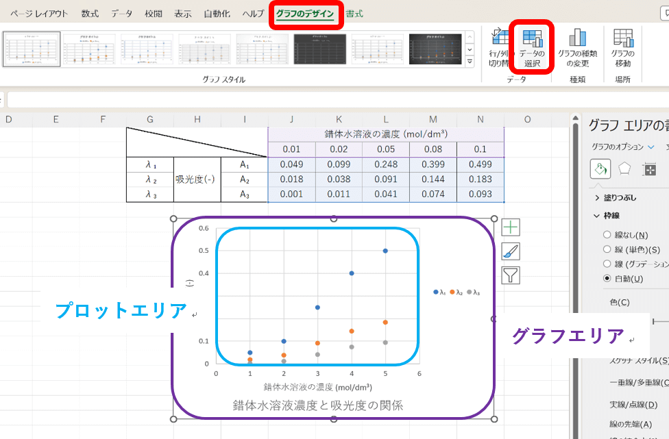Click cell containing 0.001
669x439 pixels.
tap(291, 195)
